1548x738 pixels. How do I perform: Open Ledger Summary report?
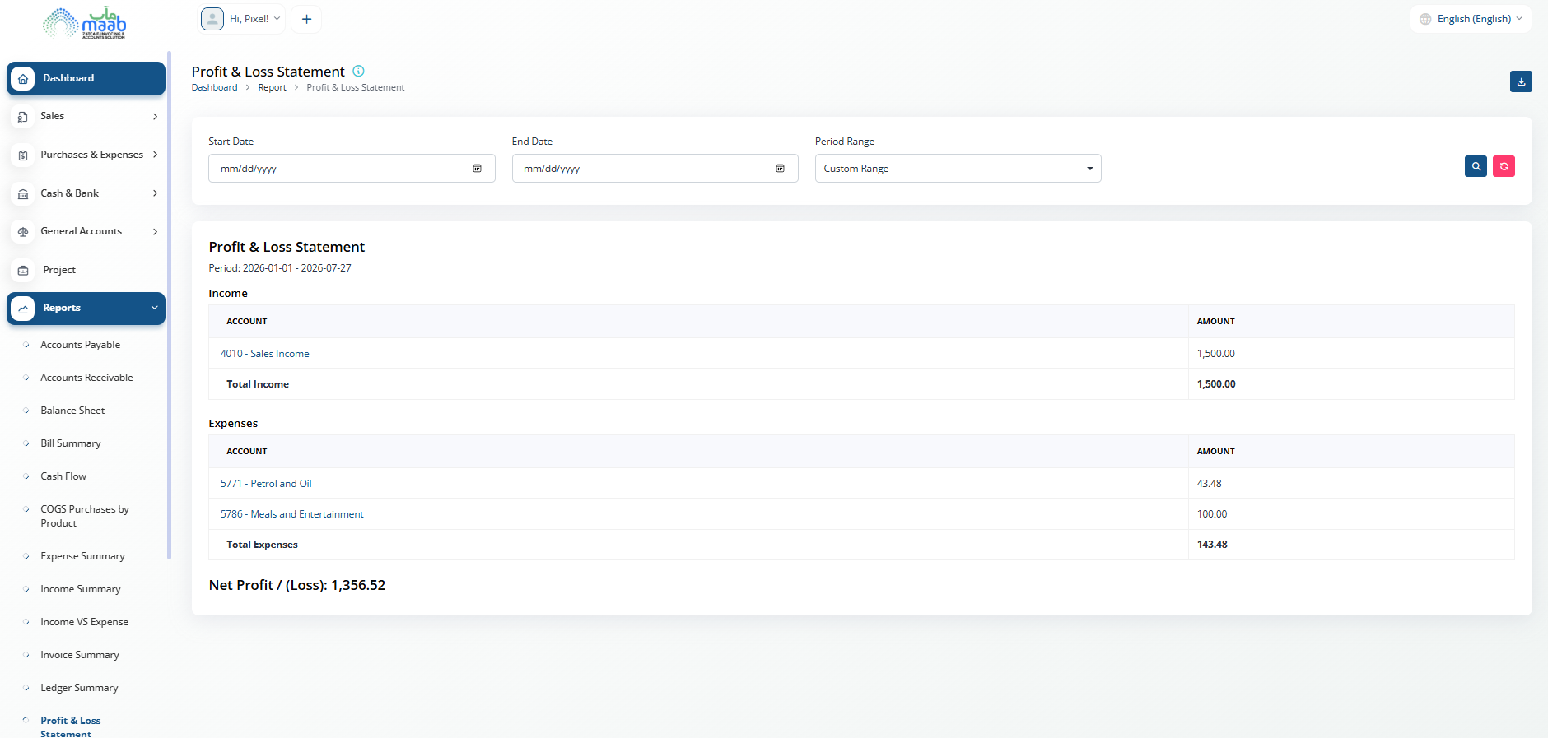tap(79, 688)
